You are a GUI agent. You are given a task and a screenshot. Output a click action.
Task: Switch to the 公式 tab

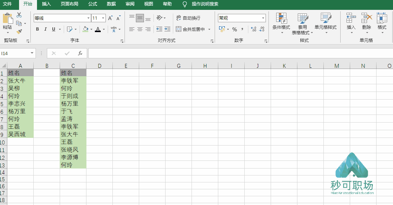tap(93, 4)
